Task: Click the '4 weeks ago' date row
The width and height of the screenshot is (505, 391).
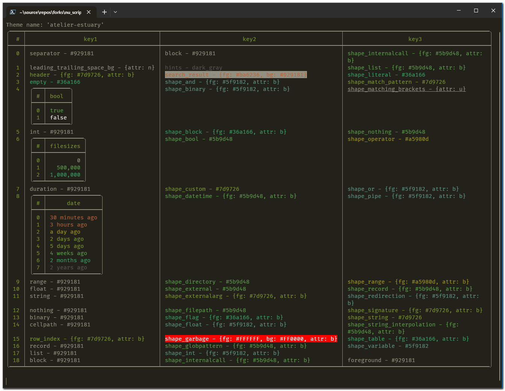Action: [x=68, y=253]
